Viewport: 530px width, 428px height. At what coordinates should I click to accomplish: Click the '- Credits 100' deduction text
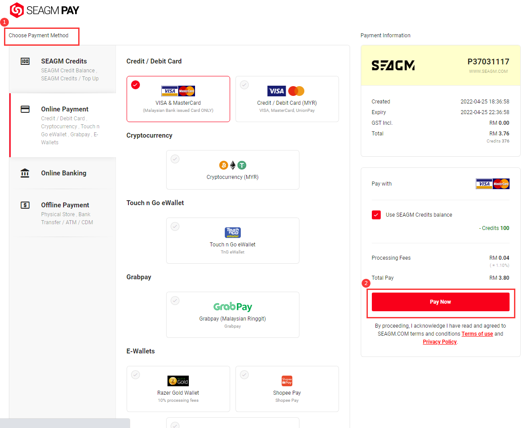[494, 228]
